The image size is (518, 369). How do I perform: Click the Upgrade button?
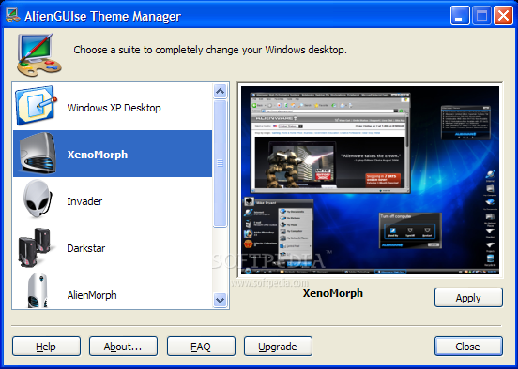(x=278, y=347)
